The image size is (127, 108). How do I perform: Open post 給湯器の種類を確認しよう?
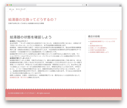99,52
